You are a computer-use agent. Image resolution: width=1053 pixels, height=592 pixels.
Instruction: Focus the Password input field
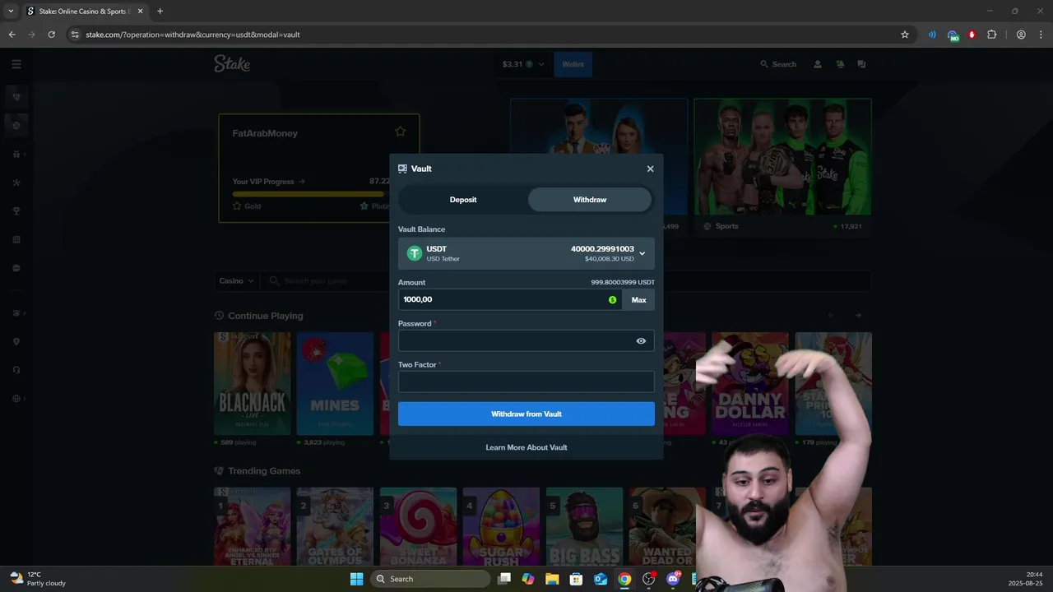coord(526,340)
